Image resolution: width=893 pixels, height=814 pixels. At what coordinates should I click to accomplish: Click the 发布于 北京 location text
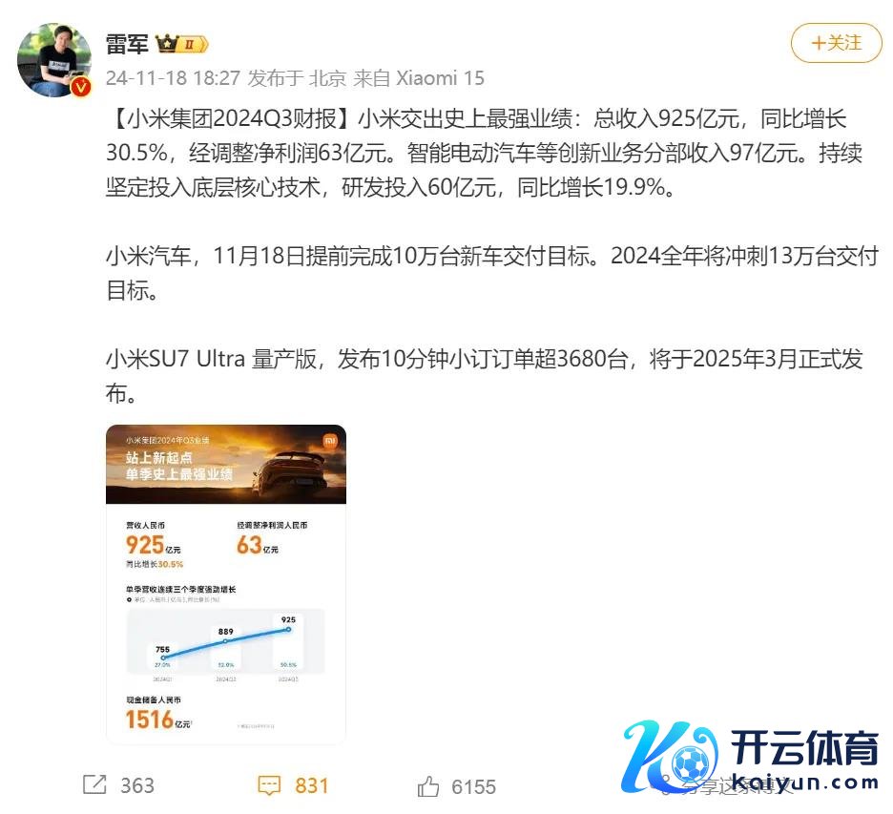click(x=297, y=78)
